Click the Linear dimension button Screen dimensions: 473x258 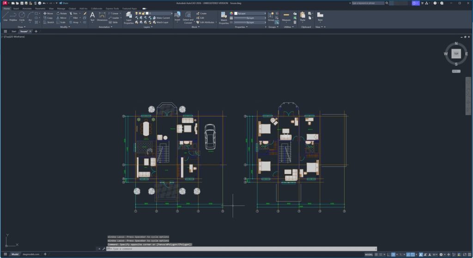(x=114, y=13)
